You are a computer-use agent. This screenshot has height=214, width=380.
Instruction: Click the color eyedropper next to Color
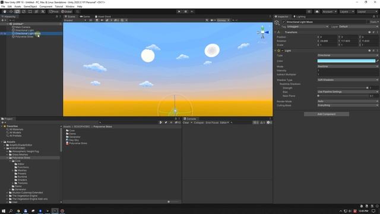coord(378,61)
